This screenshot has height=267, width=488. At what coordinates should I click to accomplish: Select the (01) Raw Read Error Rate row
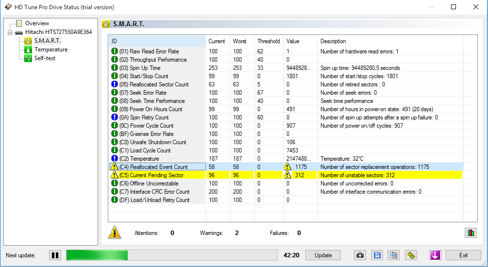click(x=286, y=51)
